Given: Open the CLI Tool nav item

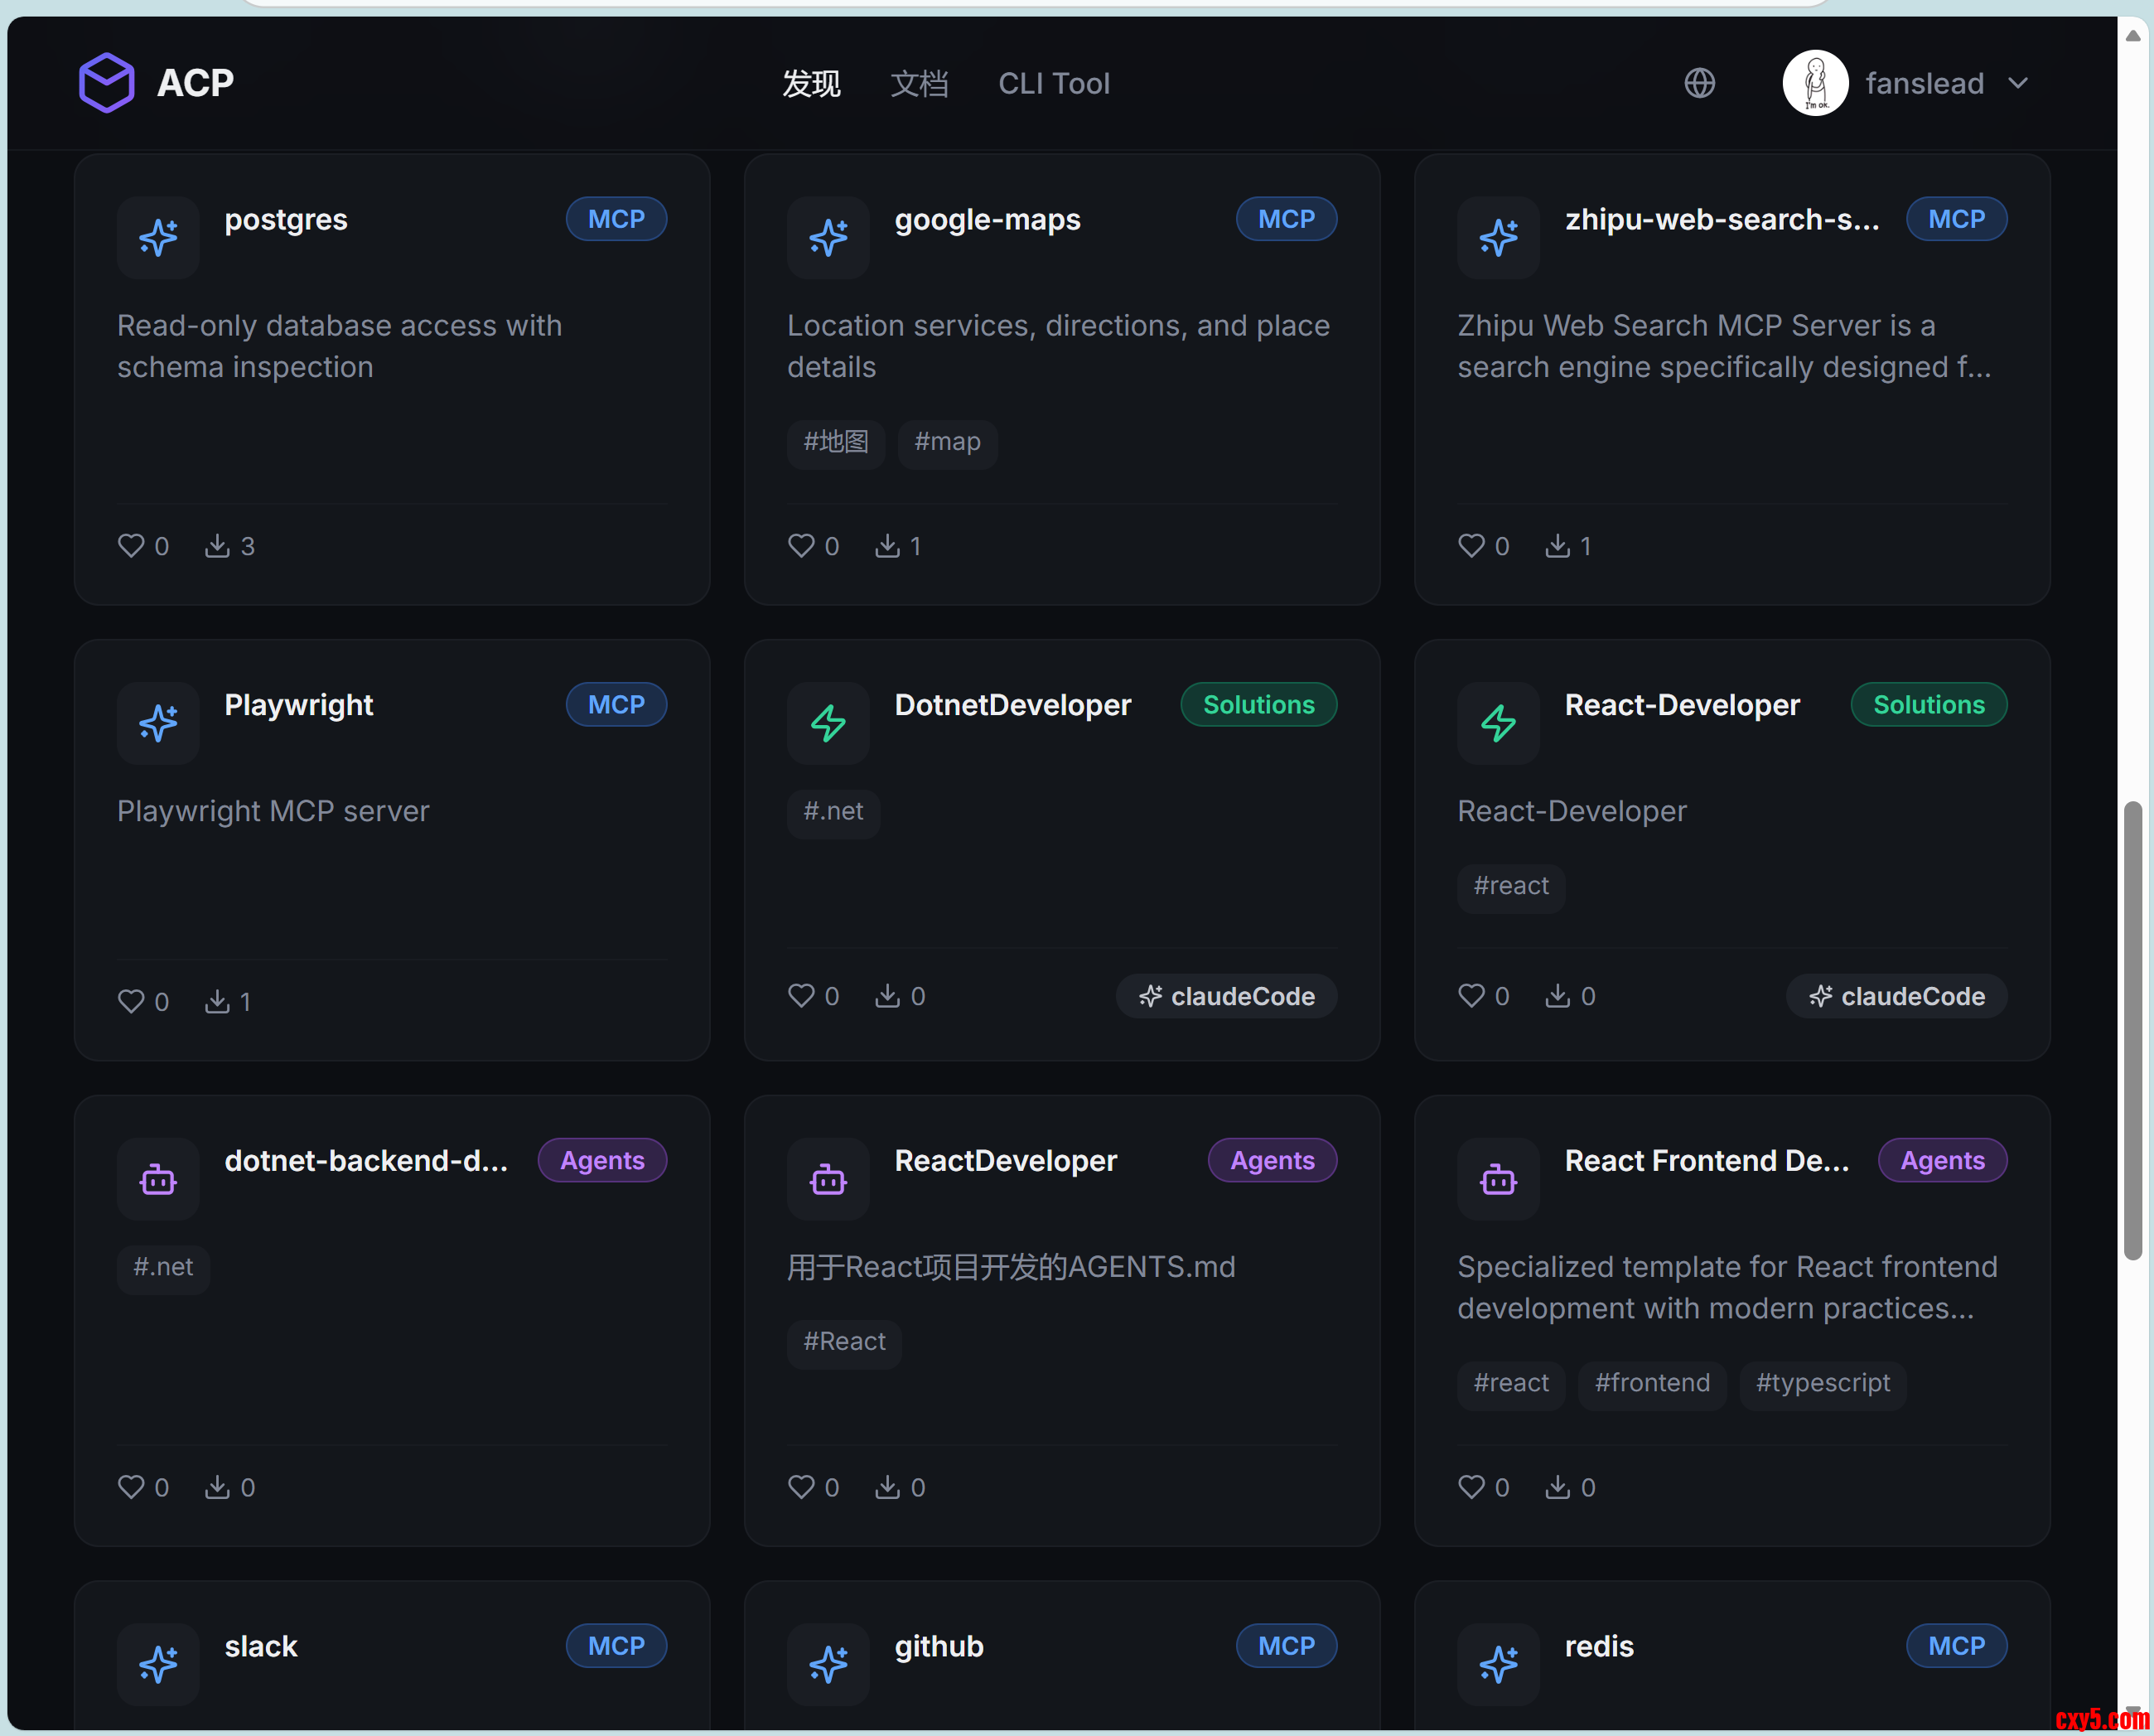Looking at the screenshot, I should pyautogui.click(x=1054, y=83).
